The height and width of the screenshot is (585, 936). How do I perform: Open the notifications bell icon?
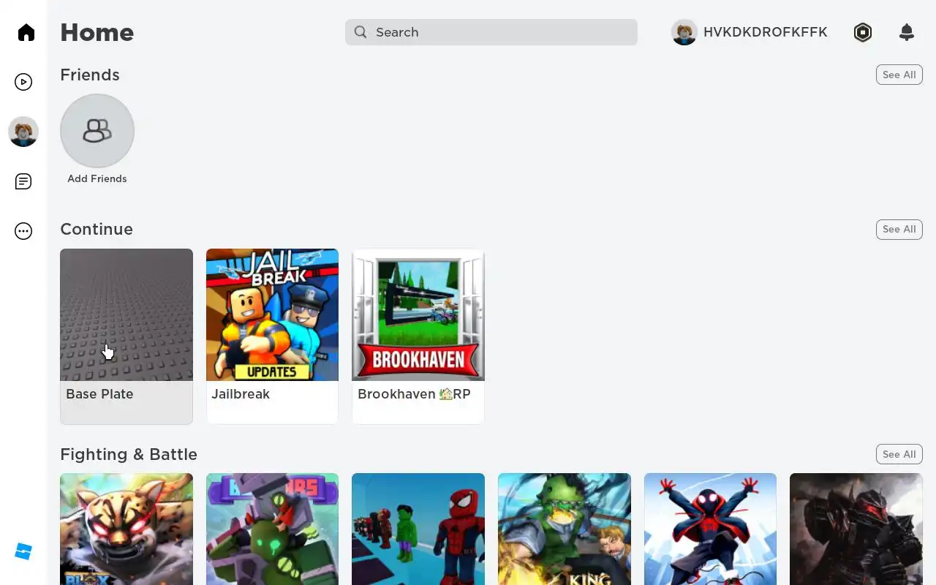[x=907, y=32]
